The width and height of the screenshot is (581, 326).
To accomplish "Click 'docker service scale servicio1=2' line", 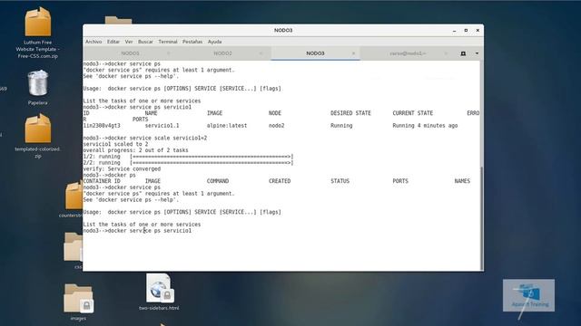I will point(145,138).
